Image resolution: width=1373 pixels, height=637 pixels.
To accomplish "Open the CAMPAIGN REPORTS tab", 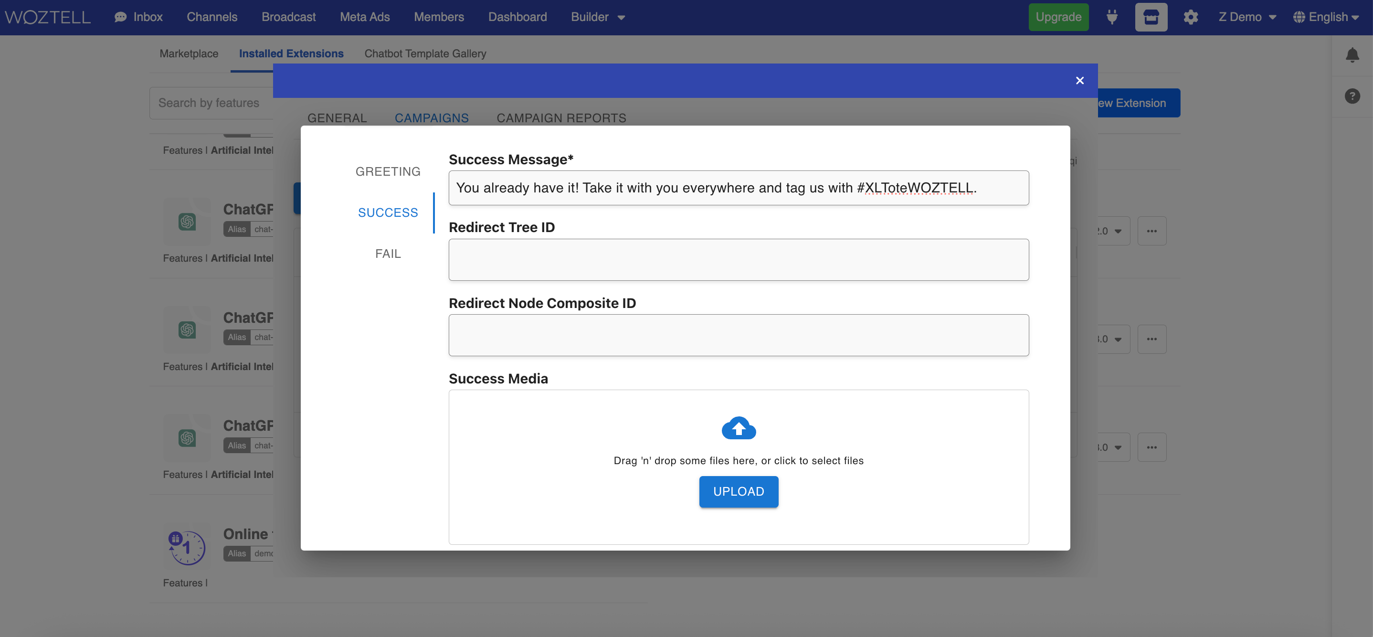I will (x=561, y=118).
